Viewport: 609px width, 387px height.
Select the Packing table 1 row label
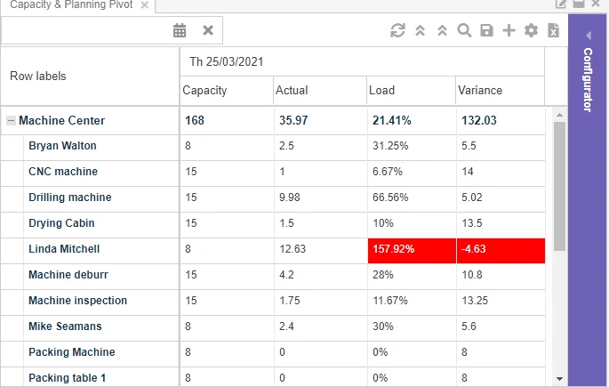(68, 378)
